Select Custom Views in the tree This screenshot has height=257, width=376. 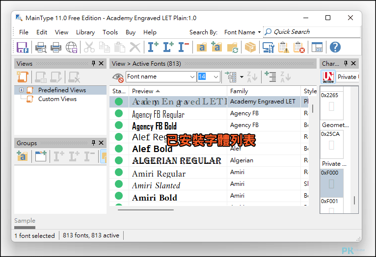pos(57,99)
